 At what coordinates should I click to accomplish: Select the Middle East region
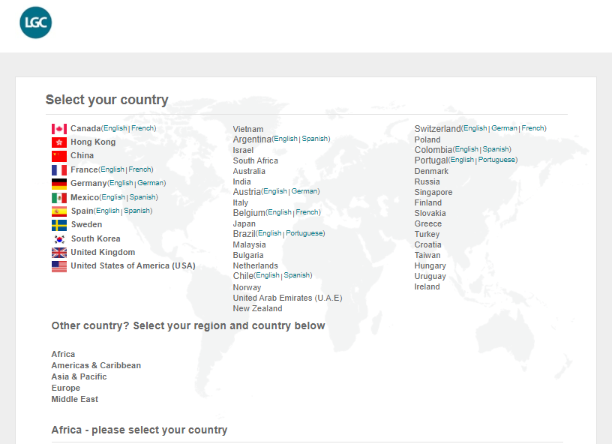(x=74, y=400)
